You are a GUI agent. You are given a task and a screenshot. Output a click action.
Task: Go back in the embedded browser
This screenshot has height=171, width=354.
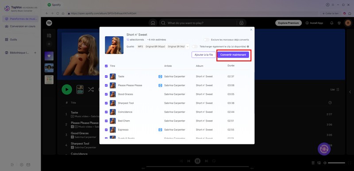[47, 14]
